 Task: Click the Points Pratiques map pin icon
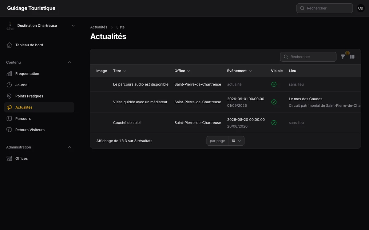9,96
